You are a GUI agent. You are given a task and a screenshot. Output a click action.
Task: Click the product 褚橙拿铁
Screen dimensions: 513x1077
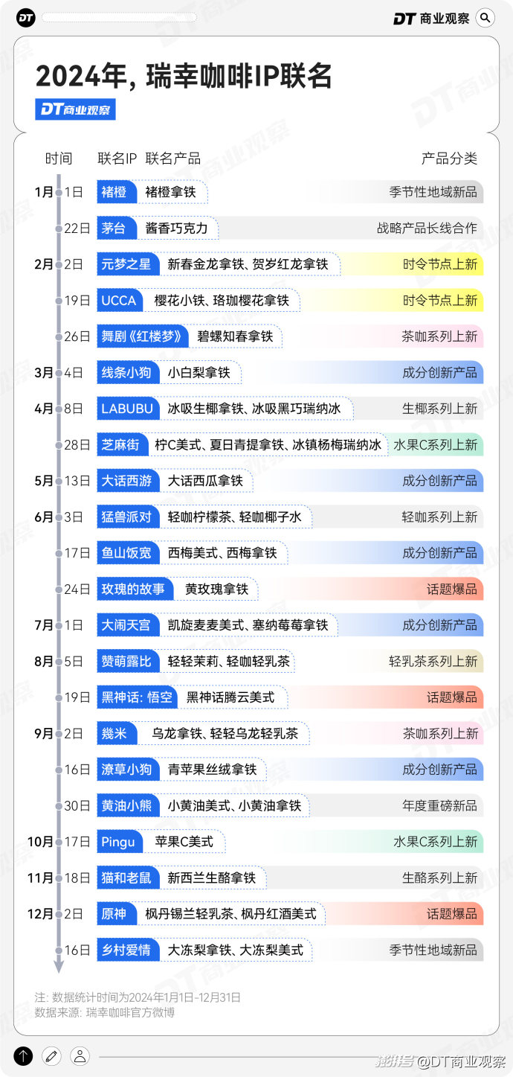pyautogui.click(x=171, y=192)
